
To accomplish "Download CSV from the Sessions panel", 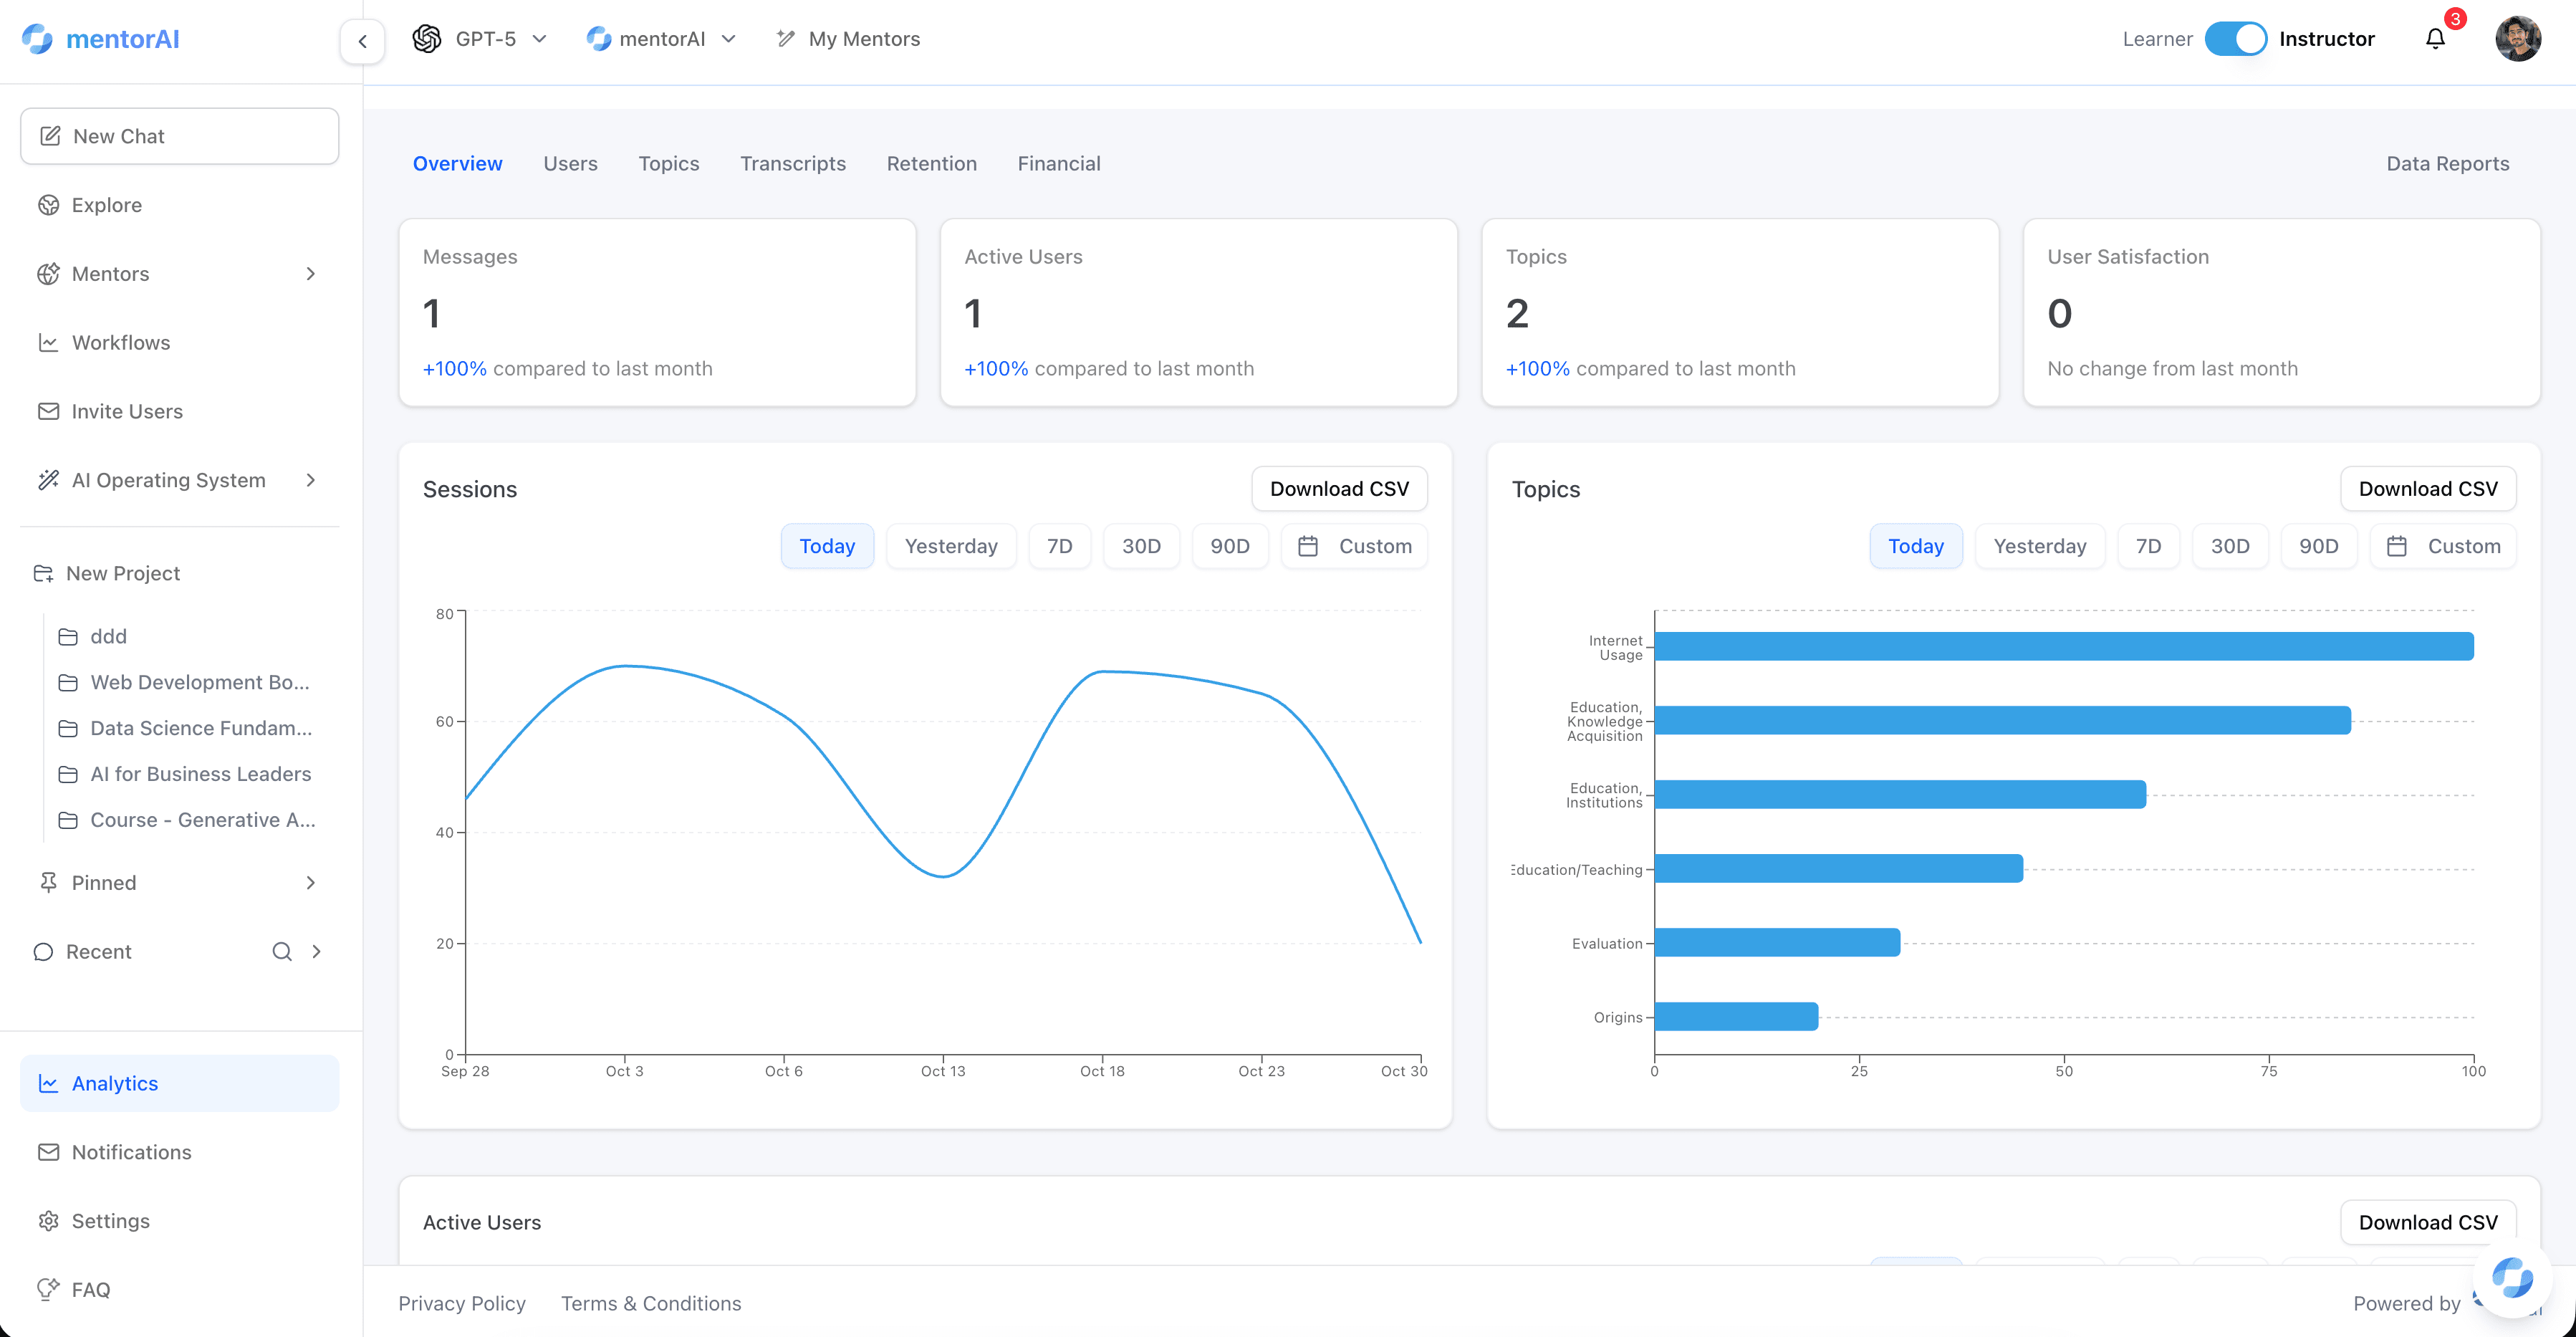I will tap(1339, 489).
